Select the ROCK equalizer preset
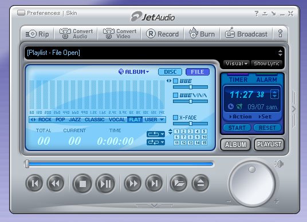This screenshot has width=307, height=222. (x=45, y=120)
